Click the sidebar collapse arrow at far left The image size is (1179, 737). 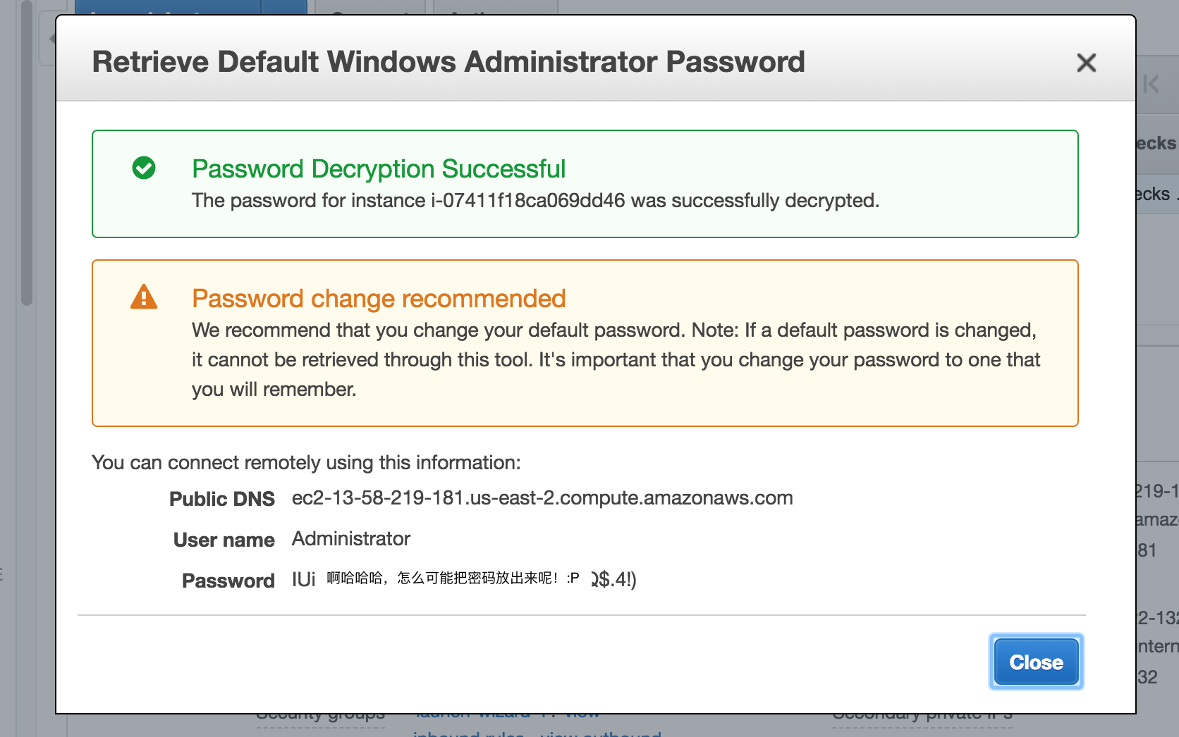tap(51, 39)
